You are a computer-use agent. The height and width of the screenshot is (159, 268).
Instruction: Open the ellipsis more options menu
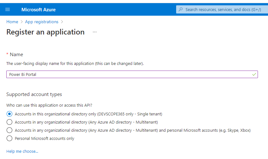pyautogui.click(x=95, y=32)
